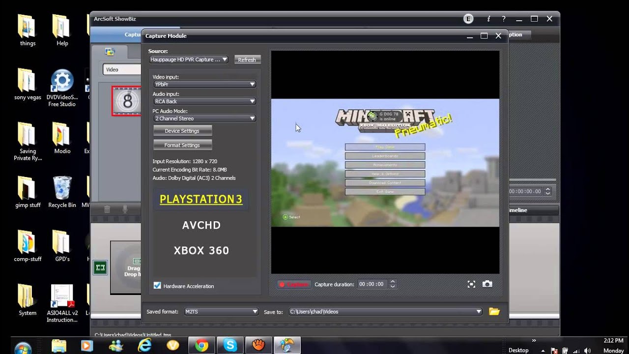Open the Audio input RCA Back dropdown
Viewport: 629px width, 354px height.
tap(204, 101)
